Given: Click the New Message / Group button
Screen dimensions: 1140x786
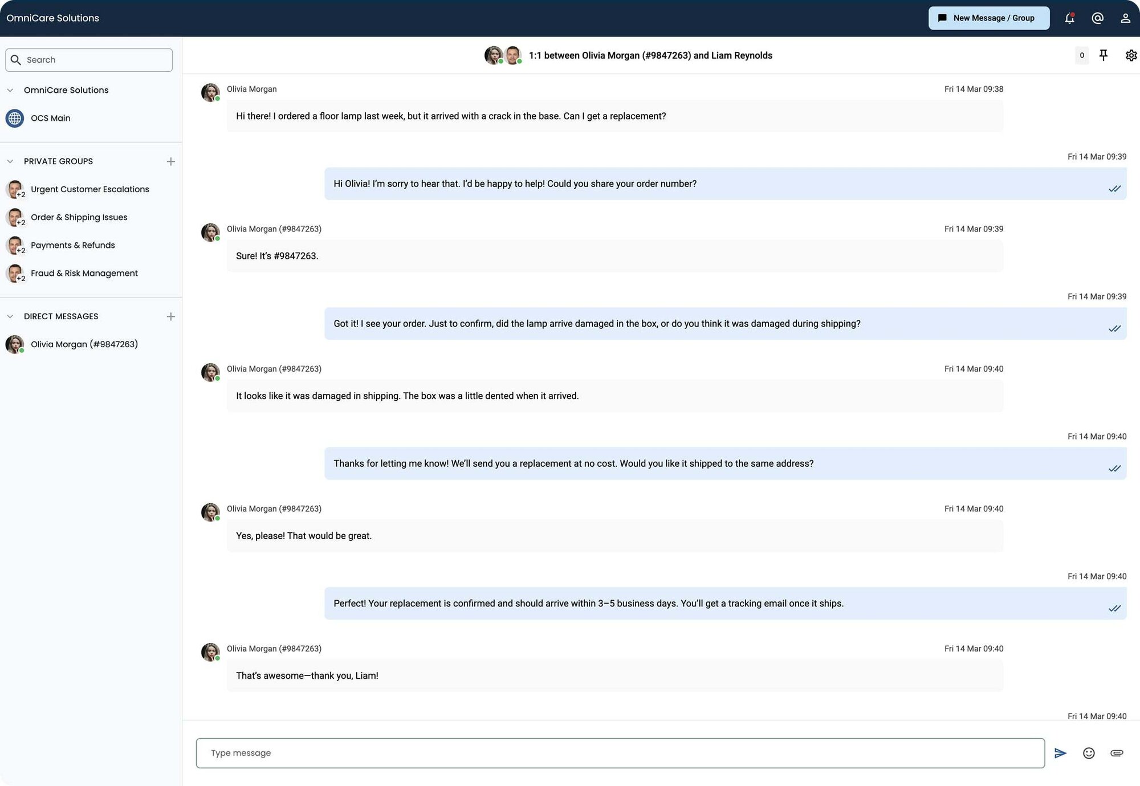Looking at the screenshot, I should [x=989, y=18].
